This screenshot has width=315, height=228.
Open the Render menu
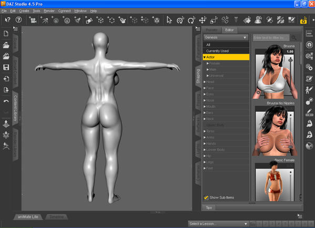(49, 11)
